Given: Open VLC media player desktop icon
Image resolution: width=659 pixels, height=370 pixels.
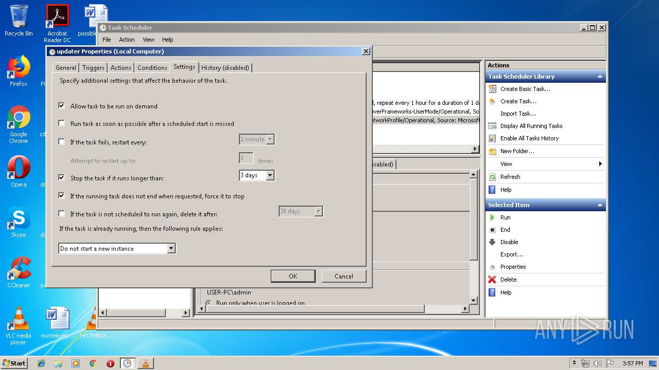Looking at the screenshot, I should 19,326.
